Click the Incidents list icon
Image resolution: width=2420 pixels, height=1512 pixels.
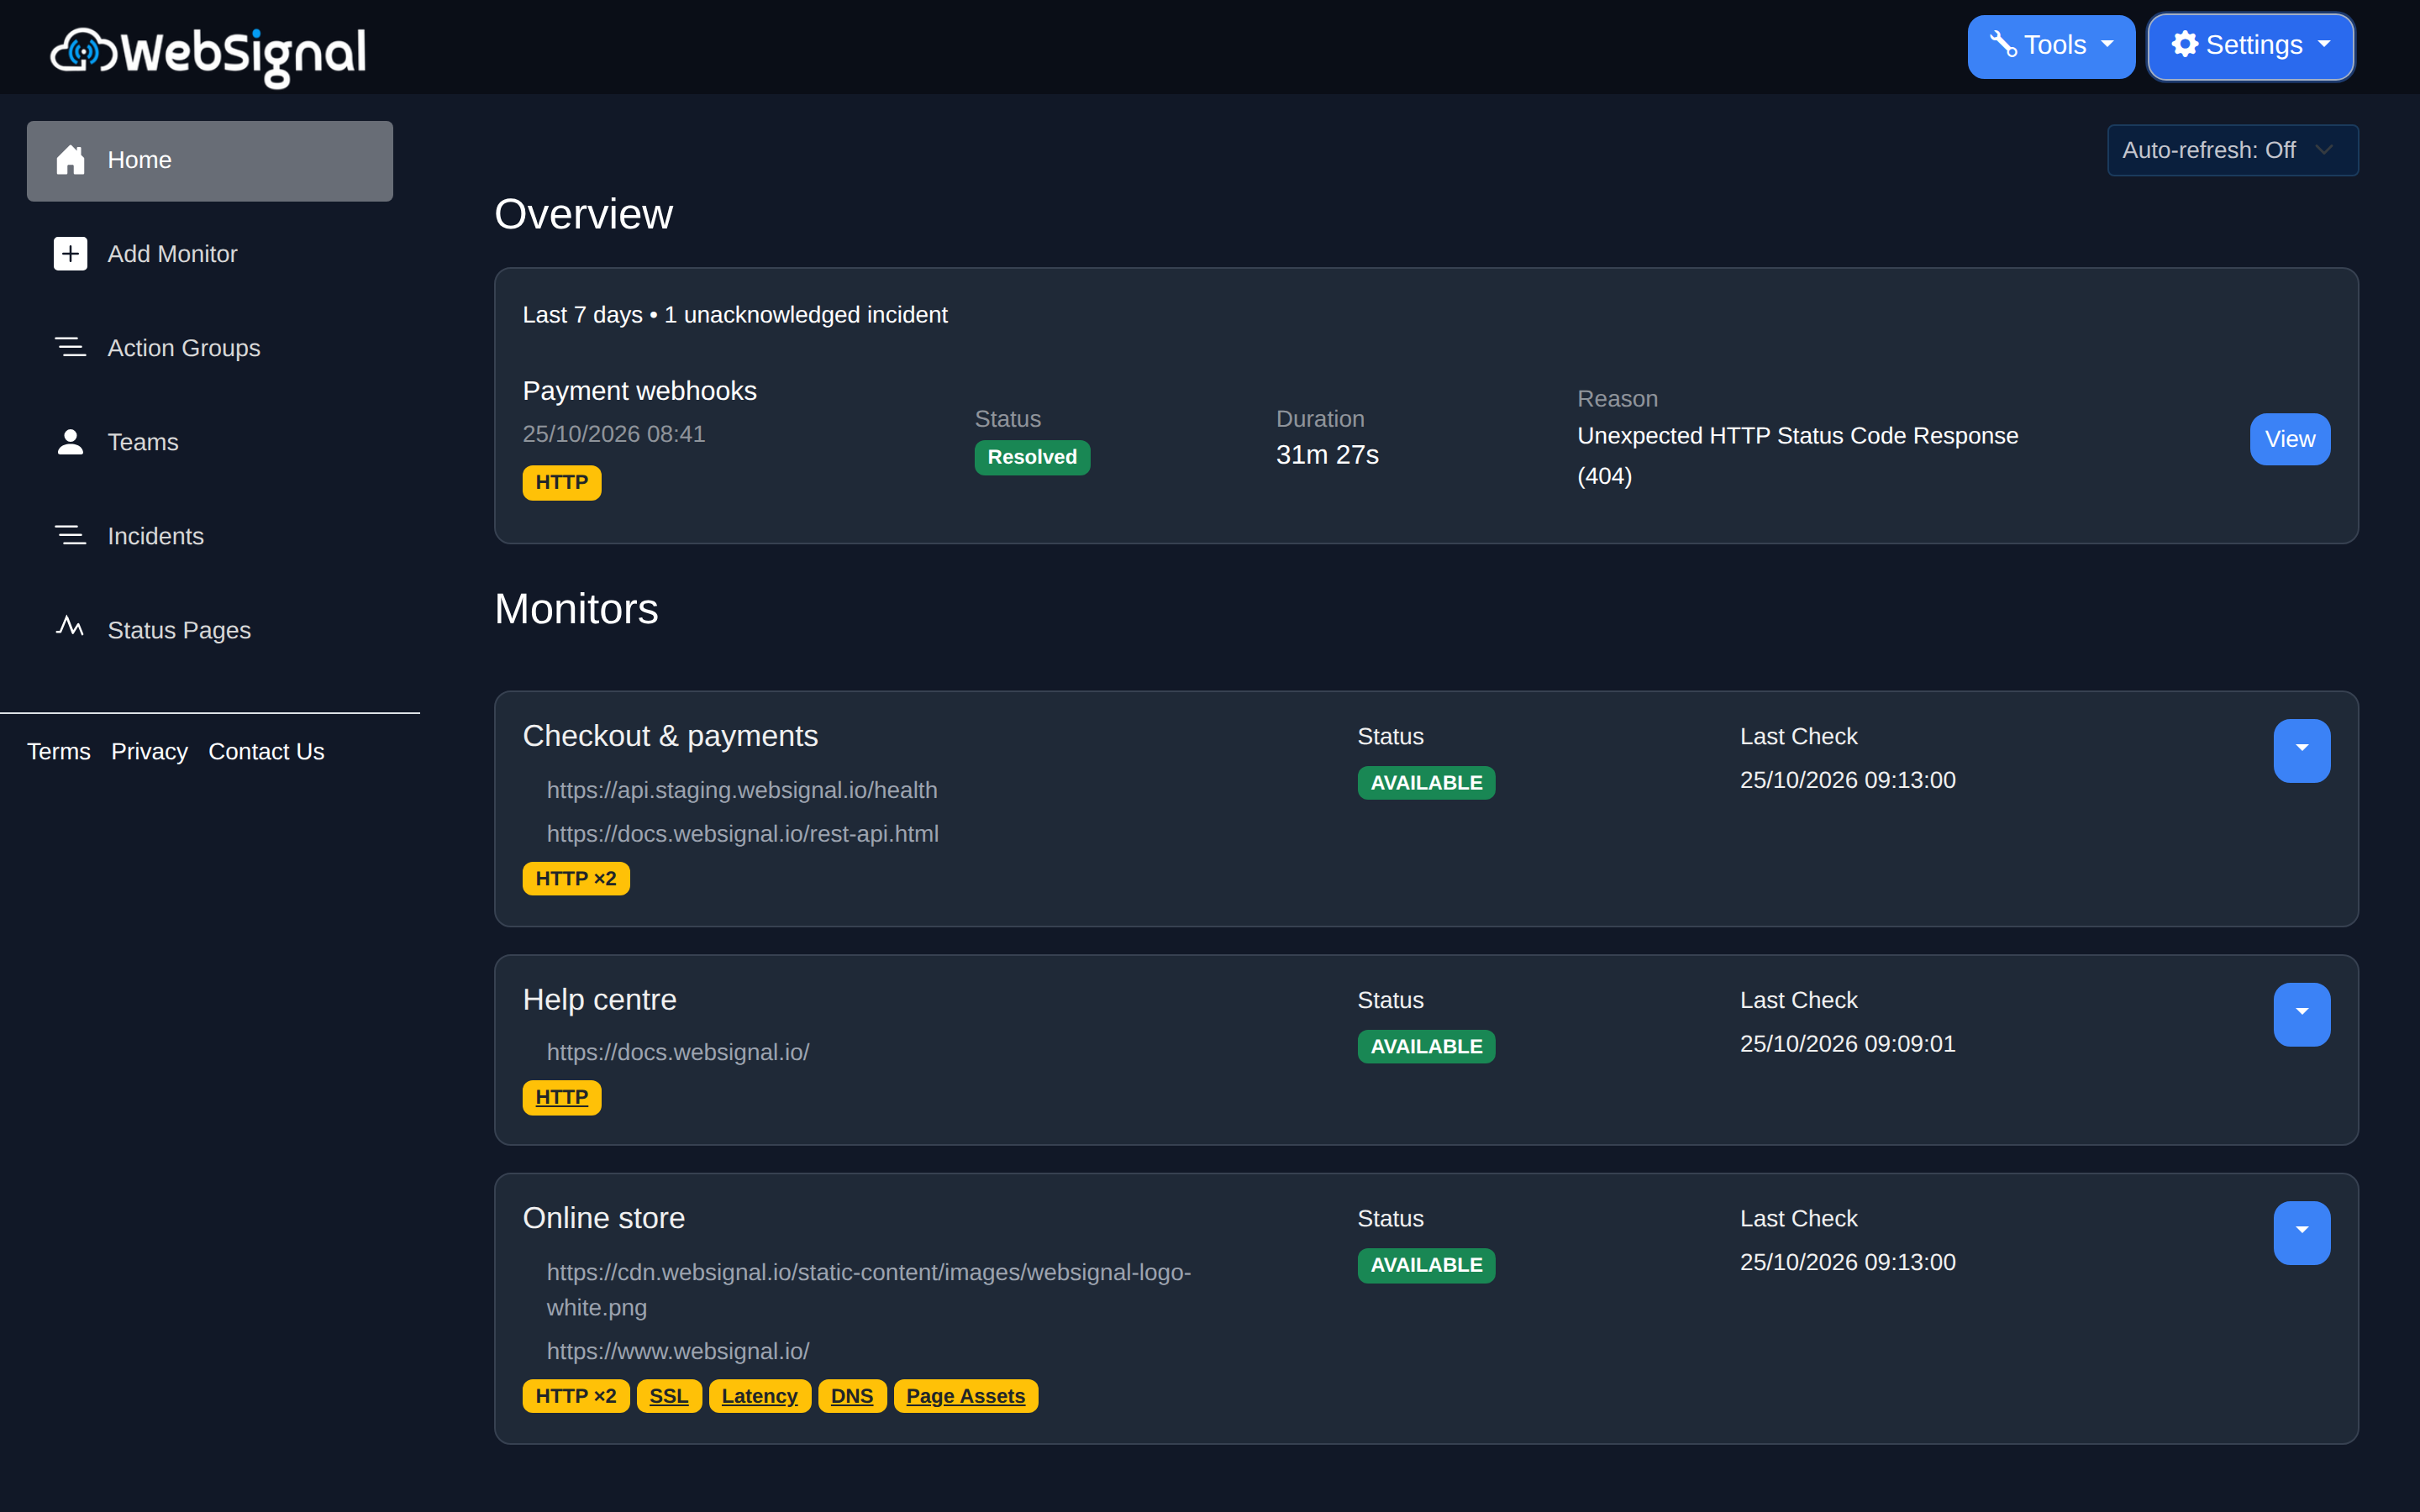(x=70, y=535)
